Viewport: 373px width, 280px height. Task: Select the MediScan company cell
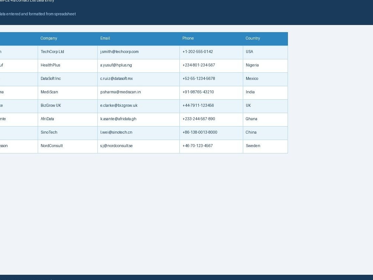click(x=68, y=93)
